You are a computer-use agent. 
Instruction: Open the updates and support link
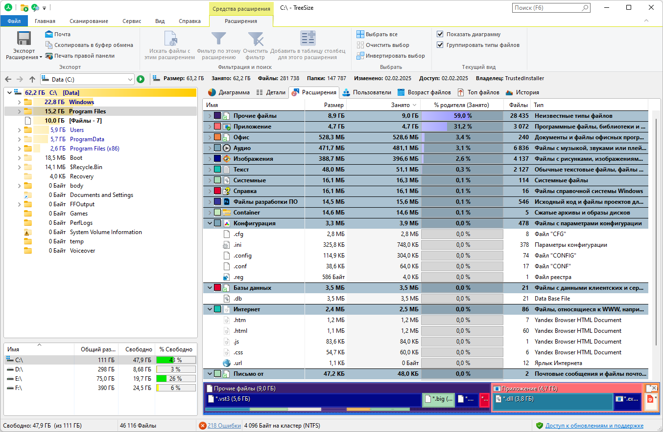594,426
